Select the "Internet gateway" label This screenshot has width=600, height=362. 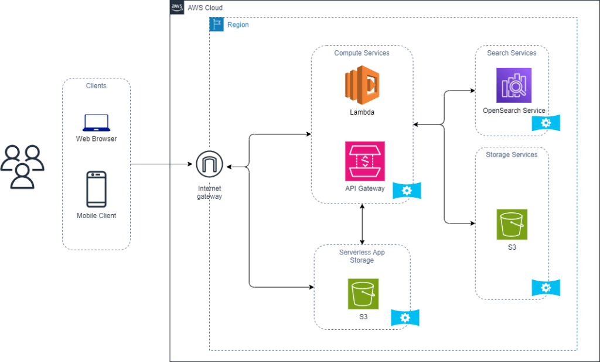coord(209,192)
